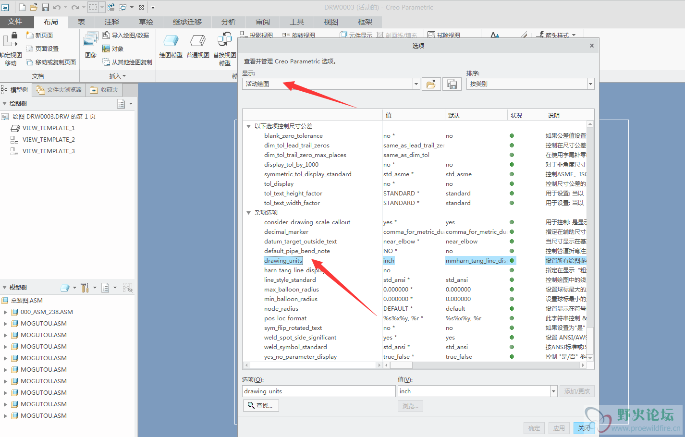Image resolution: width=685 pixels, height=437 pixels.
Task: Undo the last action
Action: coord(57,7)
